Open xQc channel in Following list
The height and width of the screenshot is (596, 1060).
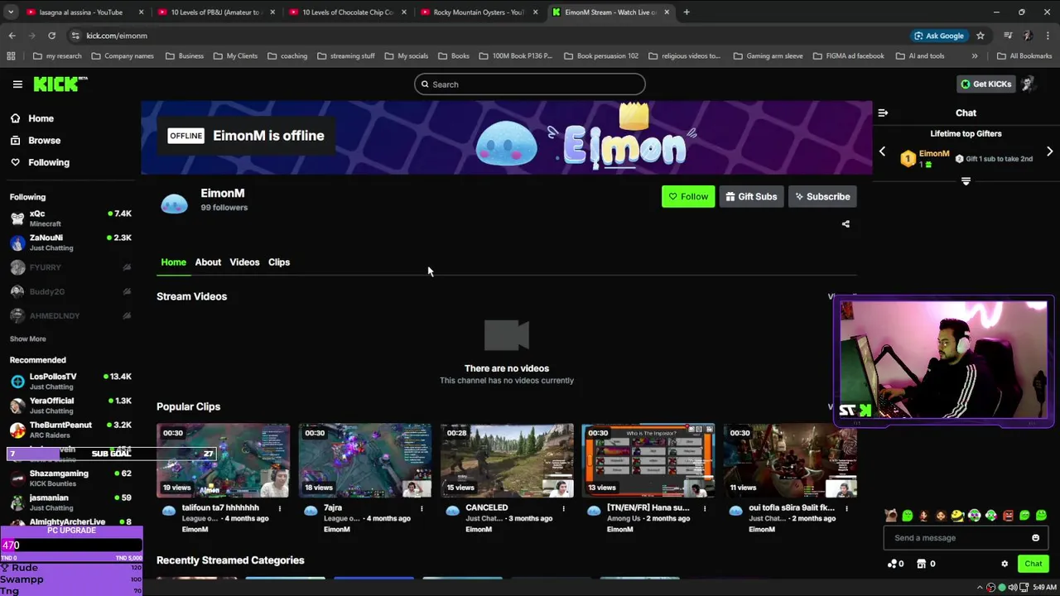point(70,219)
